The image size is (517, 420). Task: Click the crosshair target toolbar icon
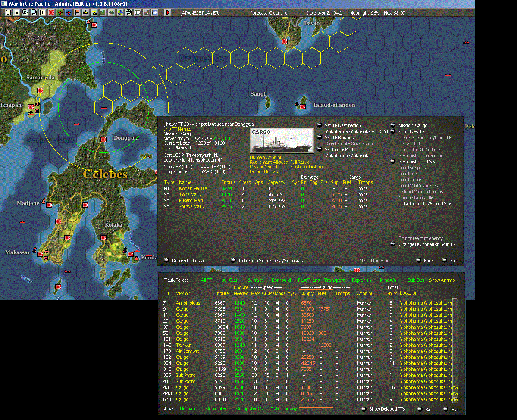128,12
